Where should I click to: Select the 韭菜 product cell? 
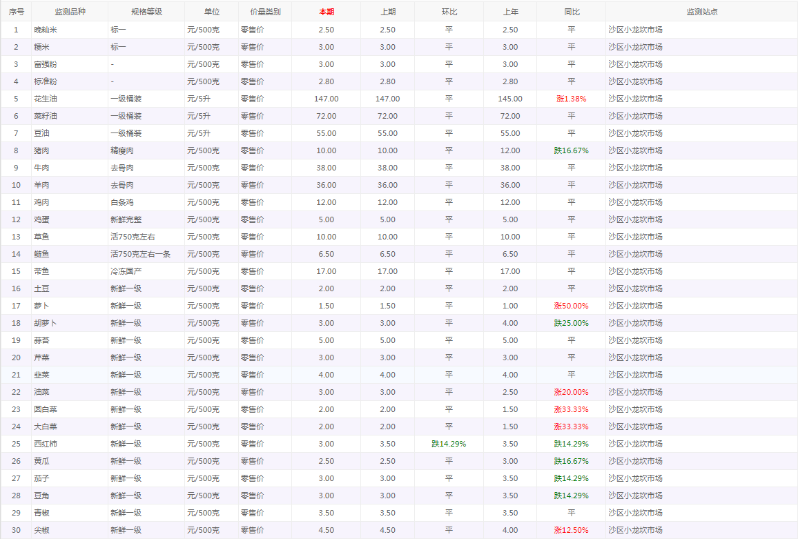click(70, 375)
